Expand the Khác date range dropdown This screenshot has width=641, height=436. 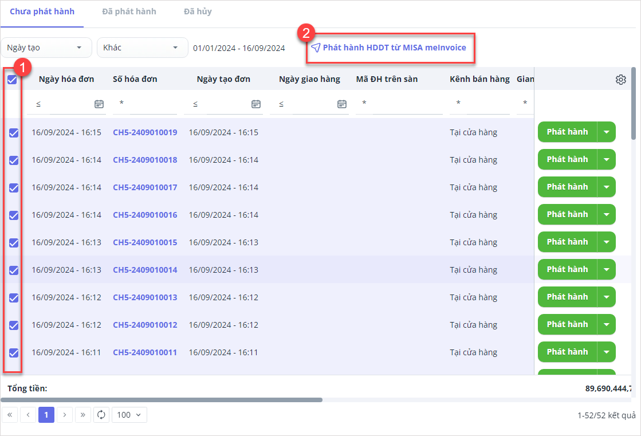[142, 48]
